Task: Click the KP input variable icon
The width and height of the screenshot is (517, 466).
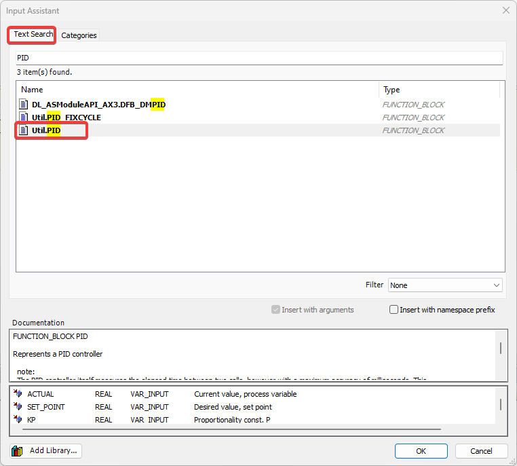Action: pyautogui.click(x=18, y=420)
